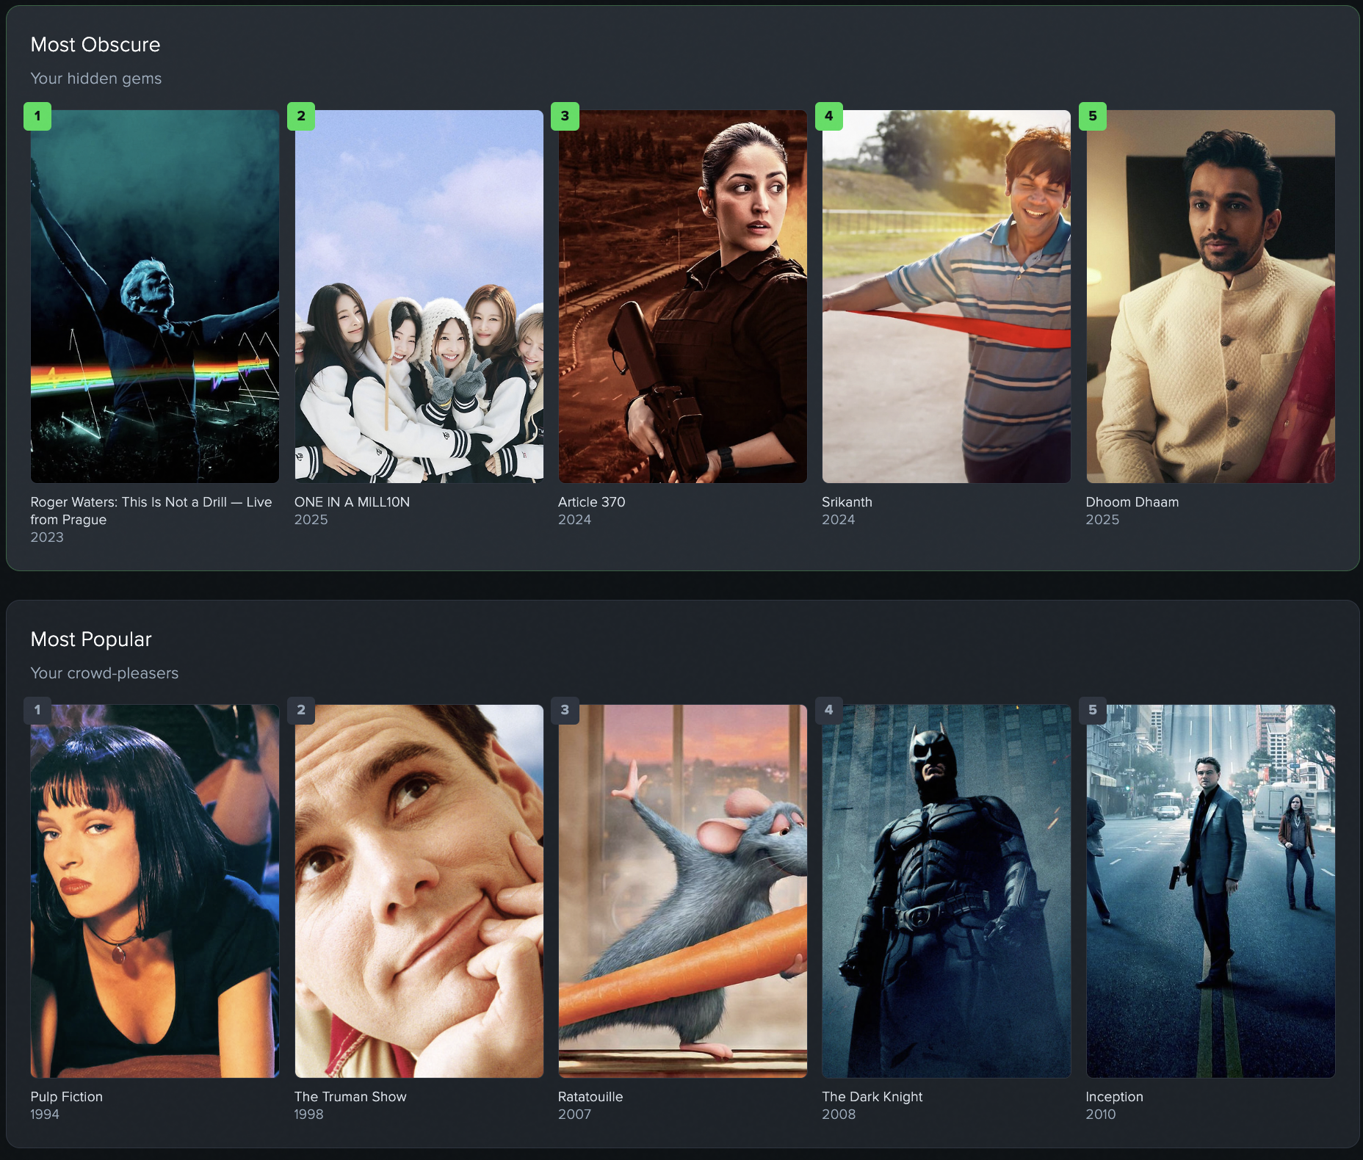Click the 2024 year label under Article 370
This screenshot has height=1160, width=1363.
tap(574, 519)
